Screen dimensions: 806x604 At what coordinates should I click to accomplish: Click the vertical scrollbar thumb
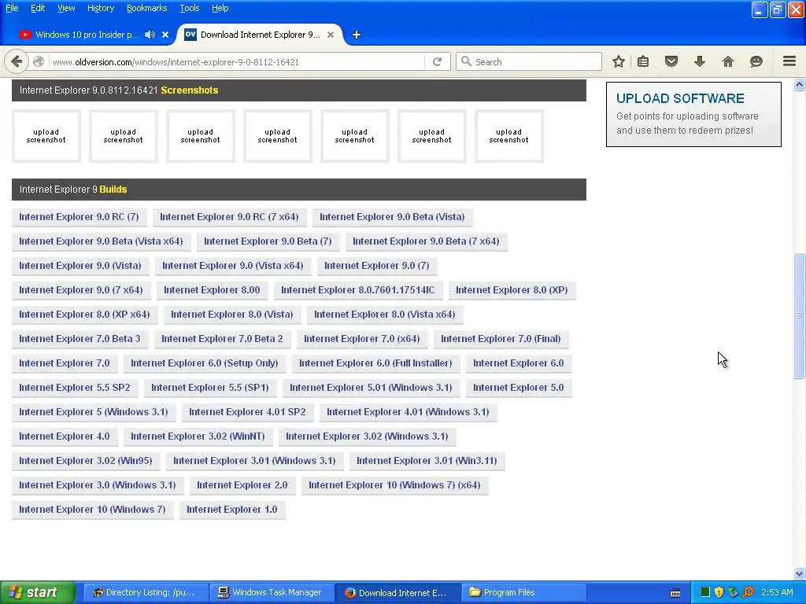[800, 316]
